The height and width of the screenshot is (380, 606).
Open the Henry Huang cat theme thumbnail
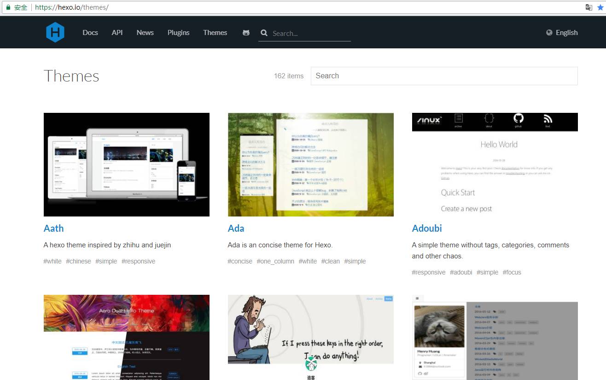(495, 337)
